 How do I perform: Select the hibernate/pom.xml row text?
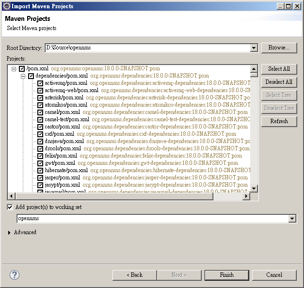[66, 171]
